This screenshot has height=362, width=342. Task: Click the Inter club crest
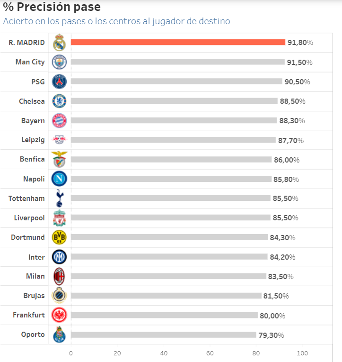[x=59, y=257]
